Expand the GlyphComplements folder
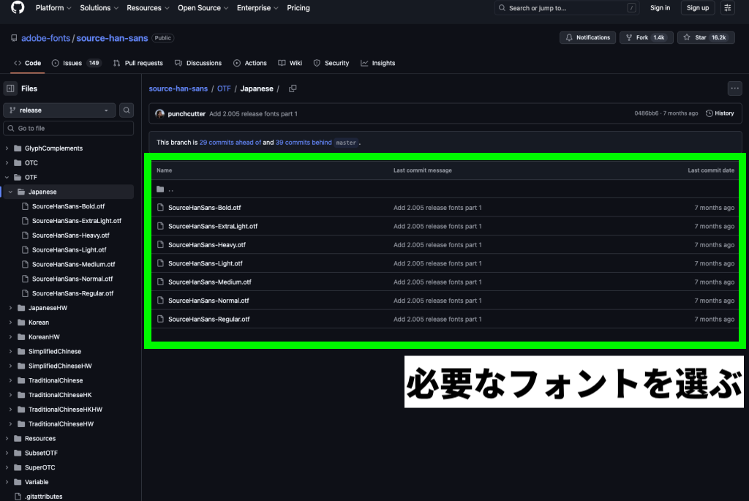749x501 pixels. pyautogui.click(x=7, y=148)
